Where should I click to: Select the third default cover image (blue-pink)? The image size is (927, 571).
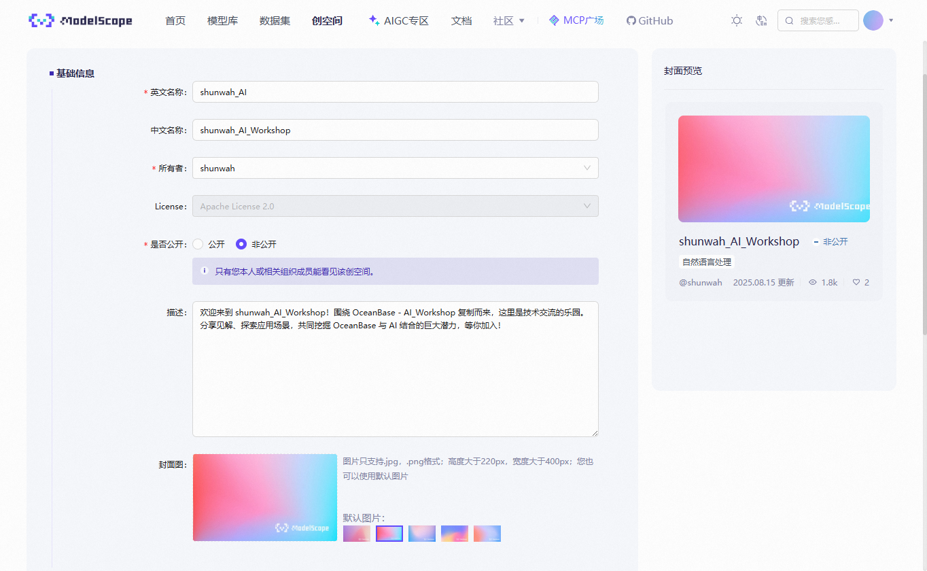(422, 534)
